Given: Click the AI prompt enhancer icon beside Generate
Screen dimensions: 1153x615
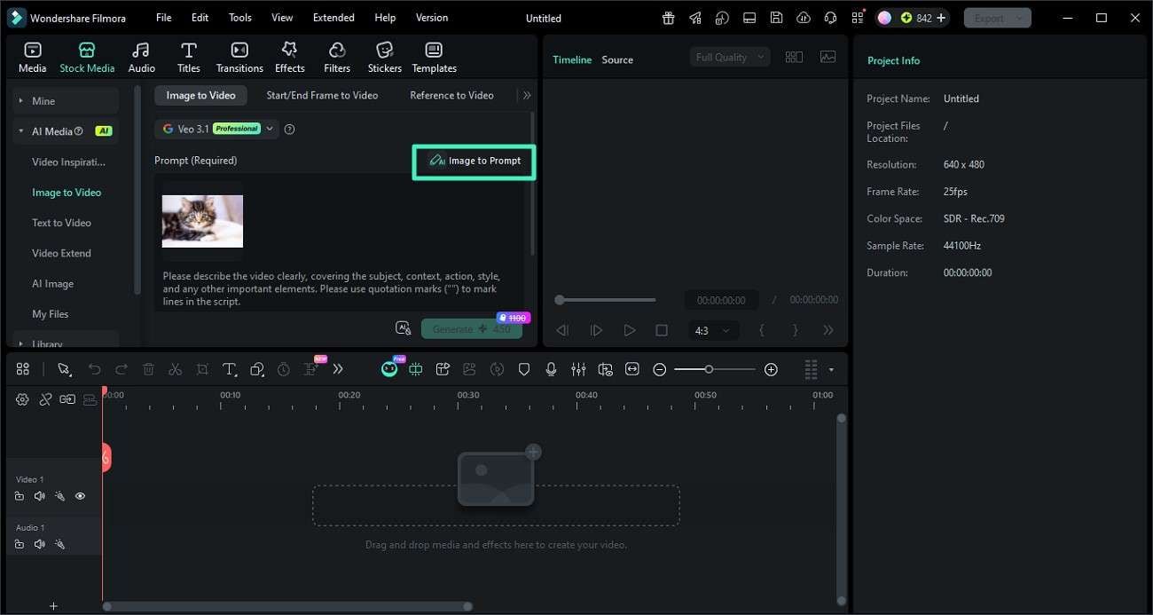Looking at the screenshot, I should point(404,328).
